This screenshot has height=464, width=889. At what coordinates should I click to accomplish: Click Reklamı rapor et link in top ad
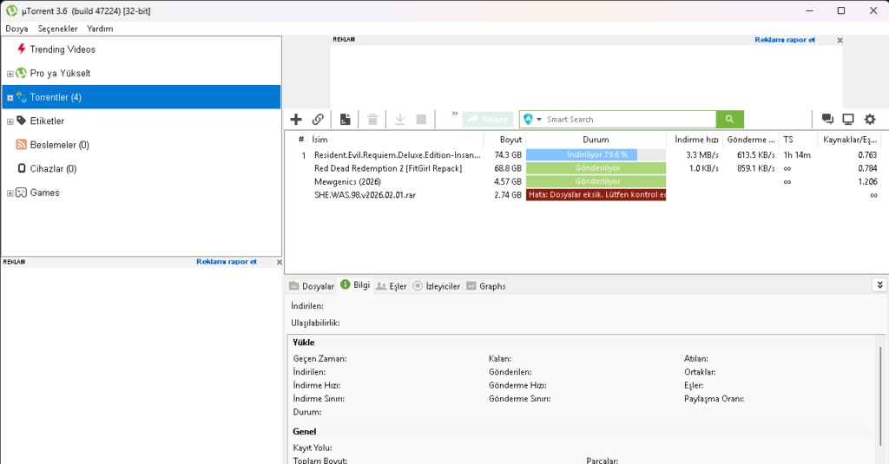(x=785, y=40)
